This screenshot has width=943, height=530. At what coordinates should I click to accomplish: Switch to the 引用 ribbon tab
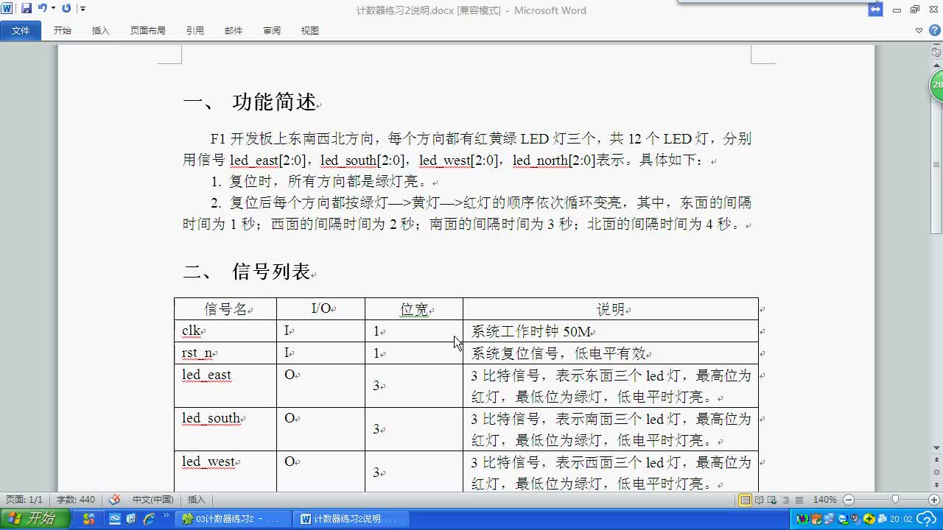195,30
